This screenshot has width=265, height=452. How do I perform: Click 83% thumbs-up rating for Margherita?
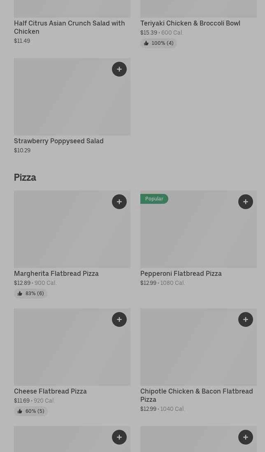pyautogui.click(x=31, y=294)
